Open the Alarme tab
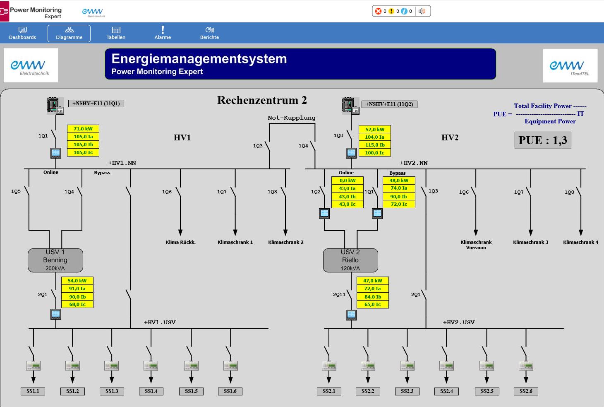 pos(163,33)
